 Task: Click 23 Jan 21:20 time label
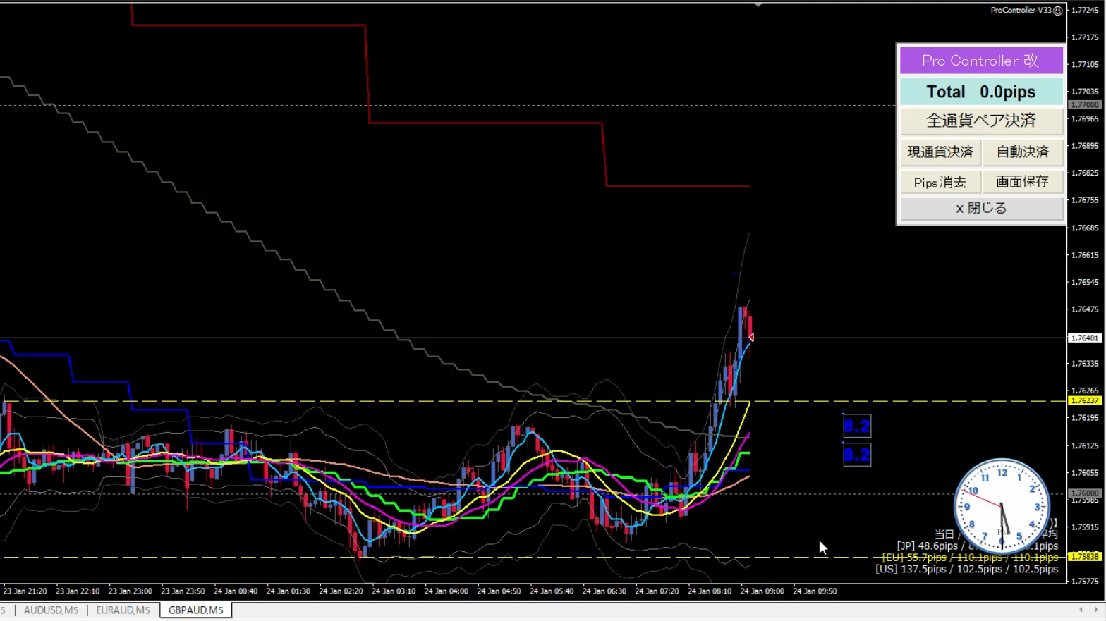point(25,591)
